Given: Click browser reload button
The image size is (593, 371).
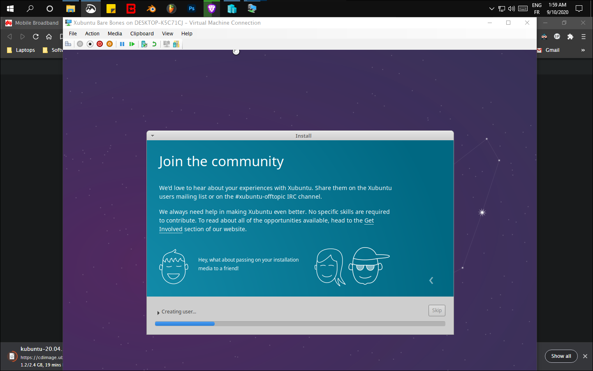Looking at the screenshot, I should pos(36,37).
